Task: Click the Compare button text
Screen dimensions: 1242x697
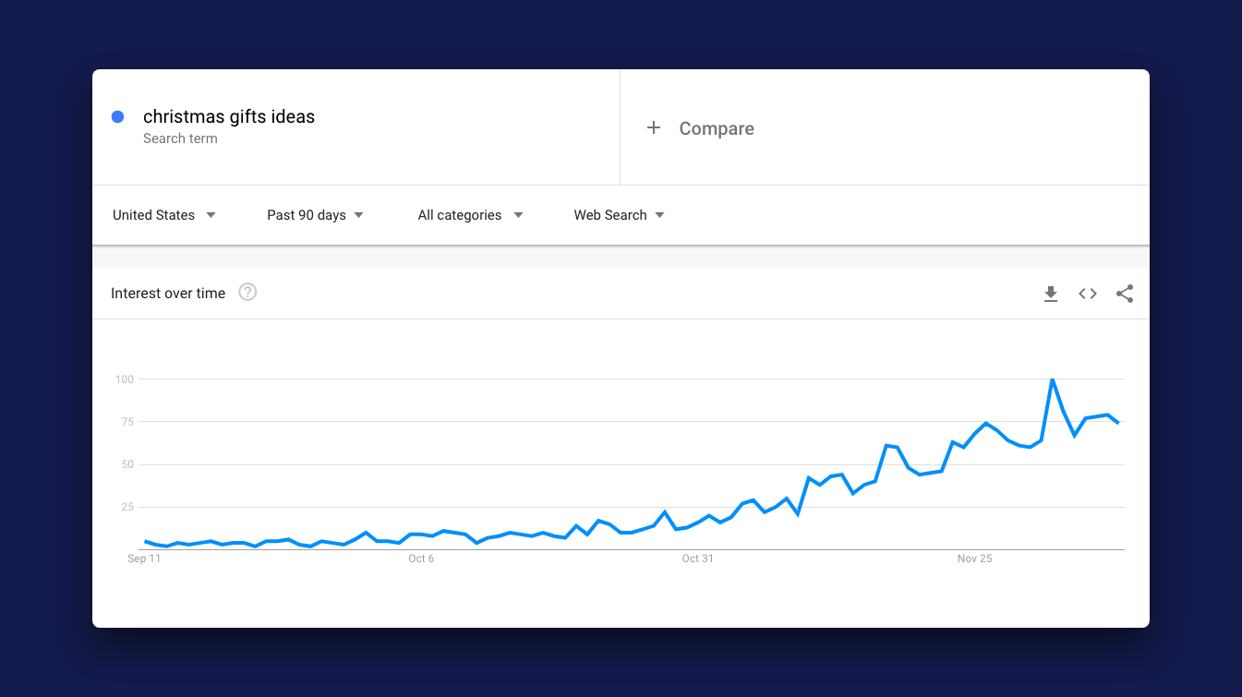Action: pyautogui.click(x=717, y=129)
